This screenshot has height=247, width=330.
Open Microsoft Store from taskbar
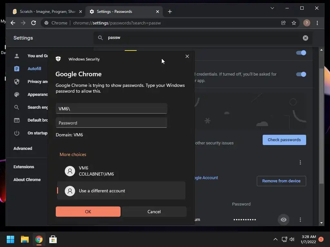[x=53, y=239]
